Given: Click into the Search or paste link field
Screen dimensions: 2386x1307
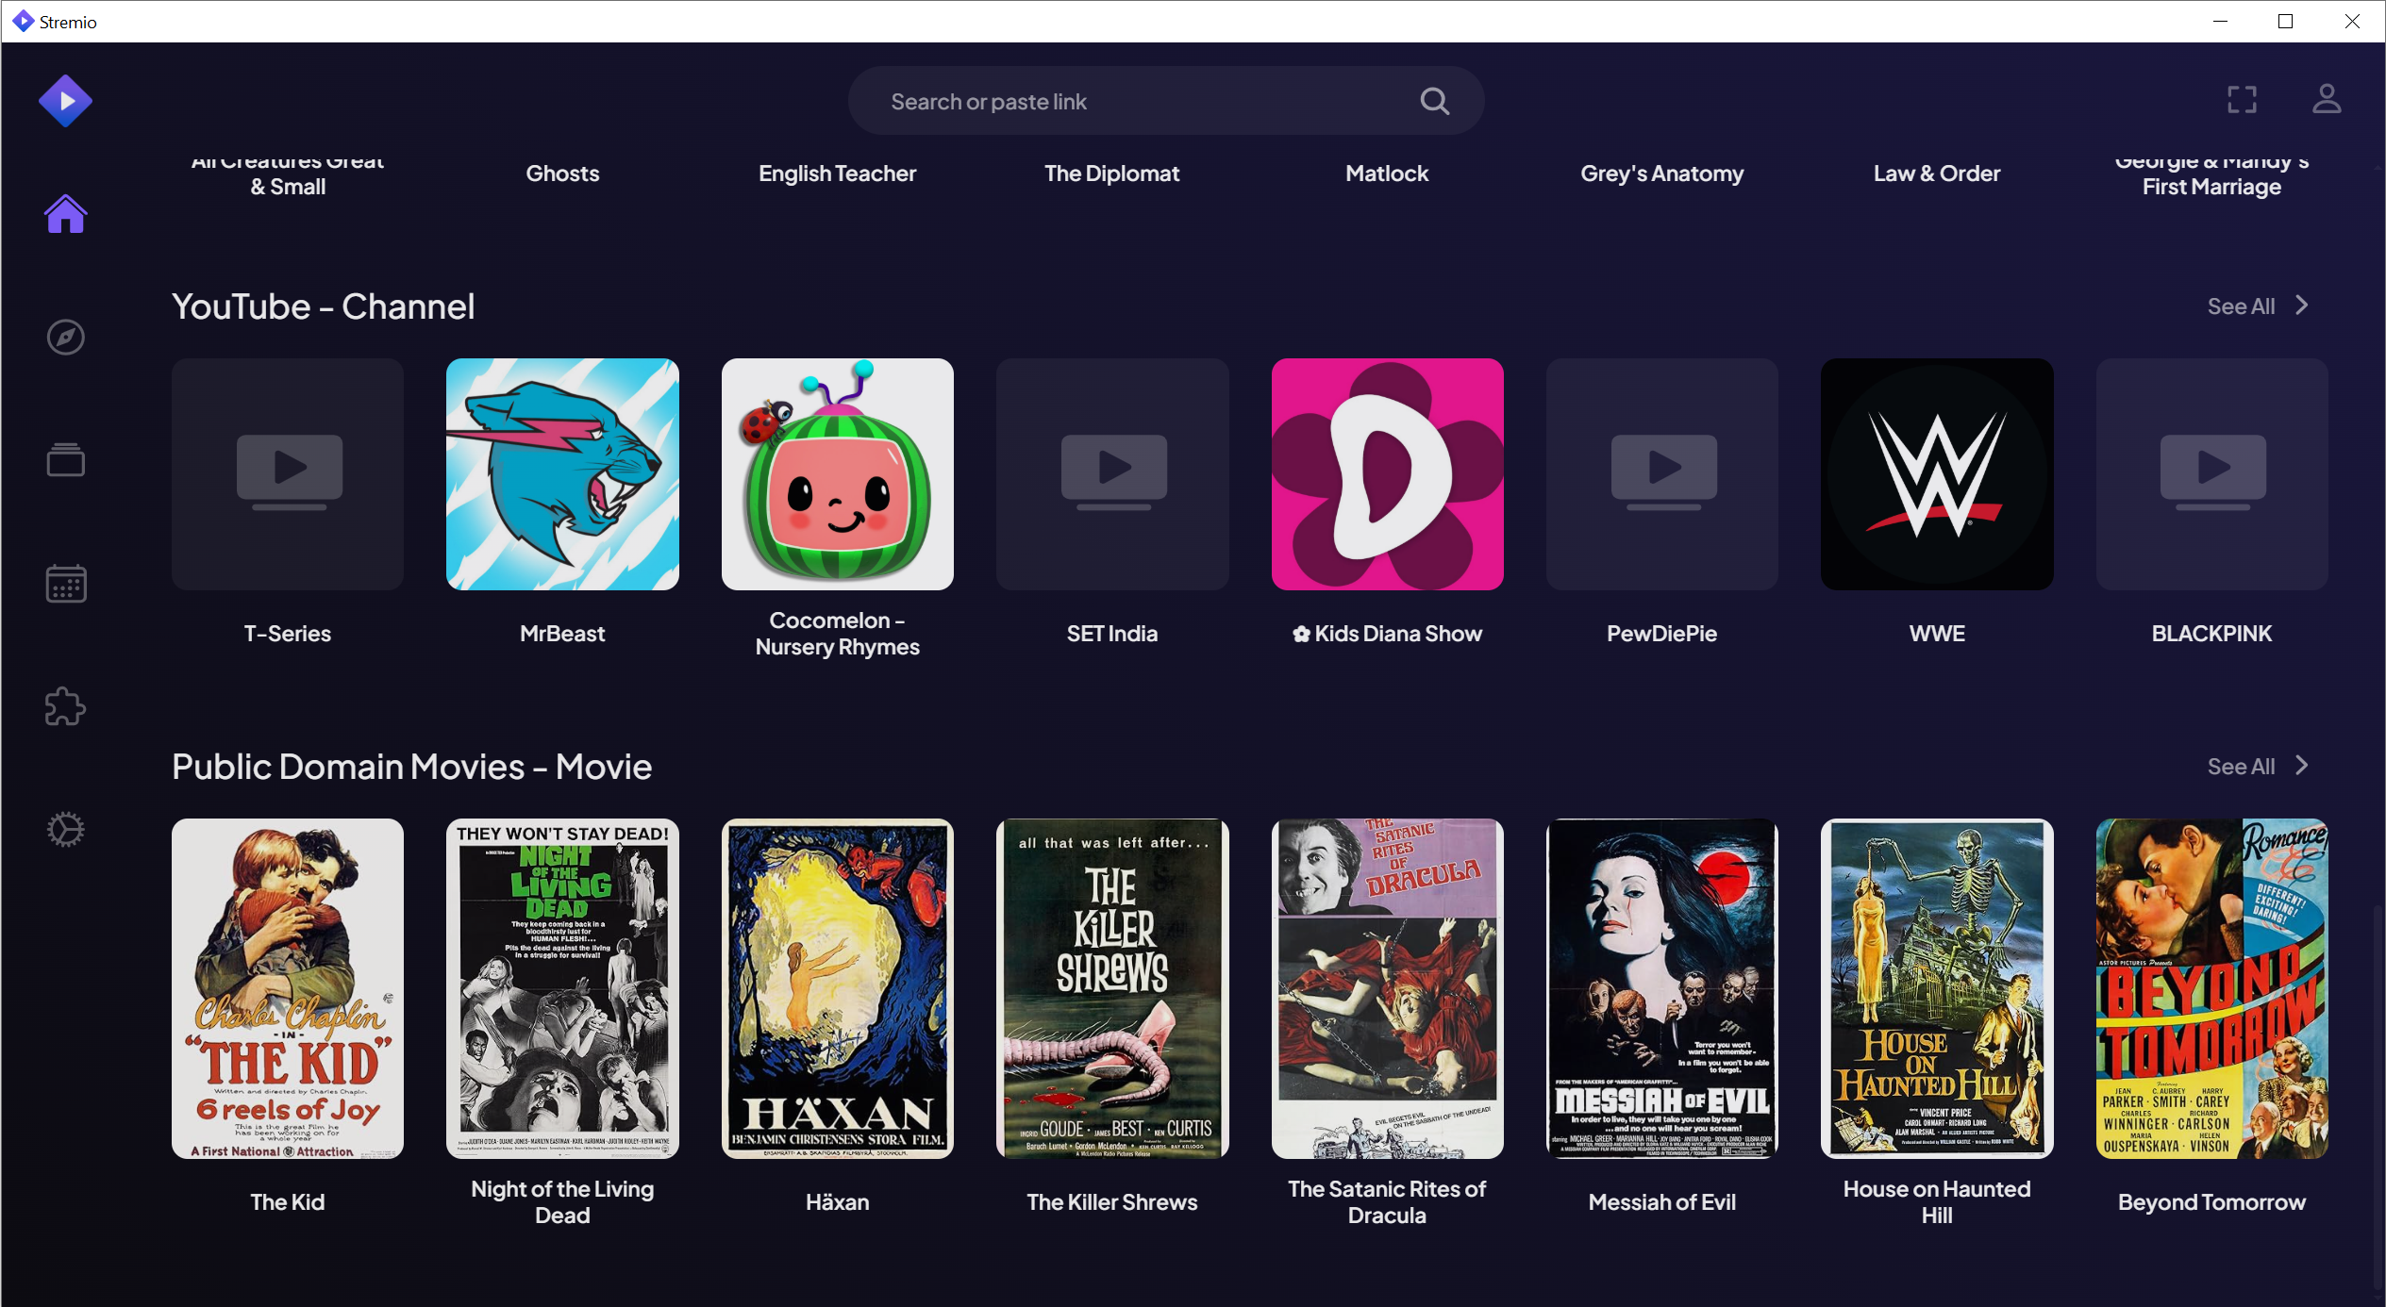Looking at the screenshot, I should 1132,101.
